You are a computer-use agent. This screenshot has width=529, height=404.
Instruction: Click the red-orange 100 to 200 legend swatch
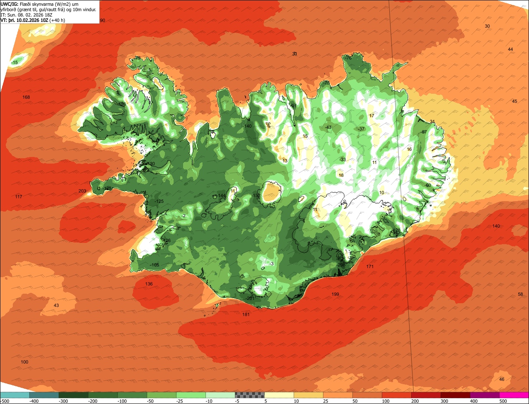pyautogui.click(x=396, y=395)
